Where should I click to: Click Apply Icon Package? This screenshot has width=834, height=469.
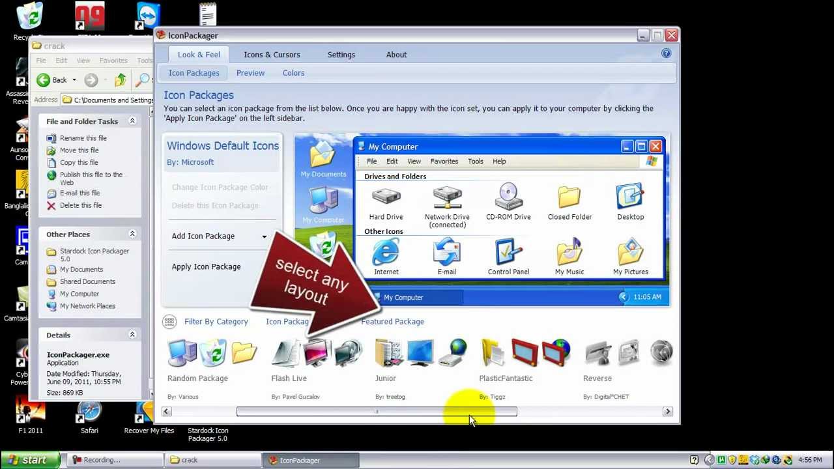206,266
